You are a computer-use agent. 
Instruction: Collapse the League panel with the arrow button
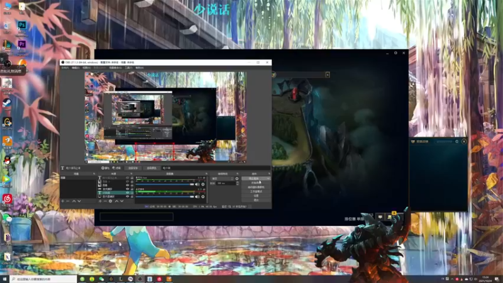(328, 75)
